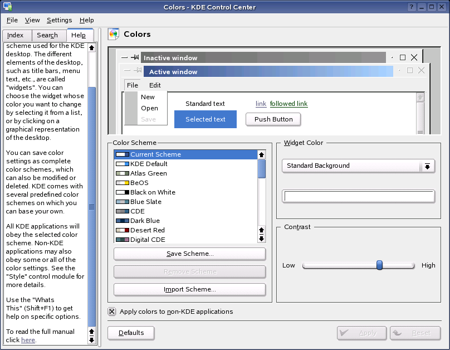Click the Inactive window title bar in preview

point(263,58)
